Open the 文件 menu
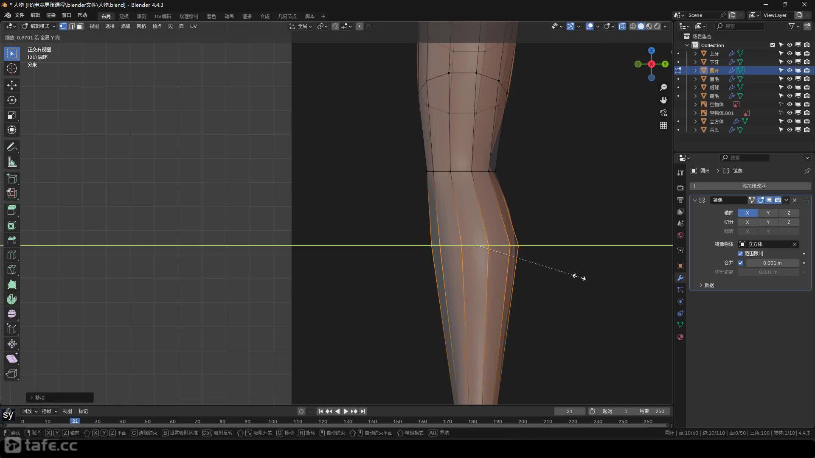This screenshot has height=458, width=815. click(20, 15)
